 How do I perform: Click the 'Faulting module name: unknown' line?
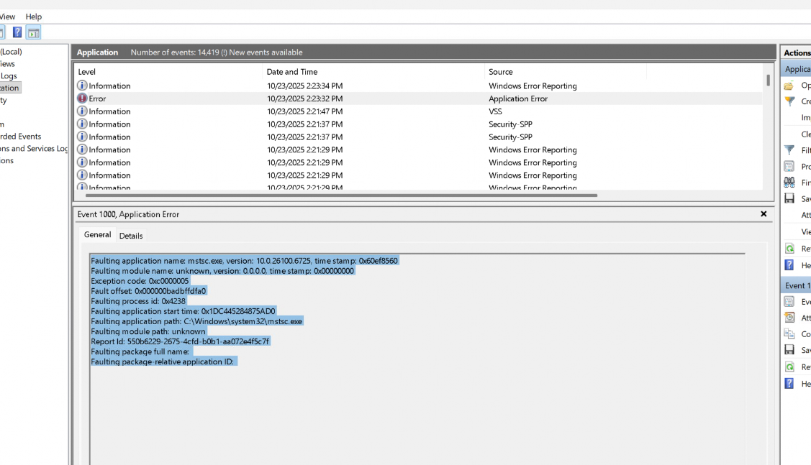(x=222, y=271)
